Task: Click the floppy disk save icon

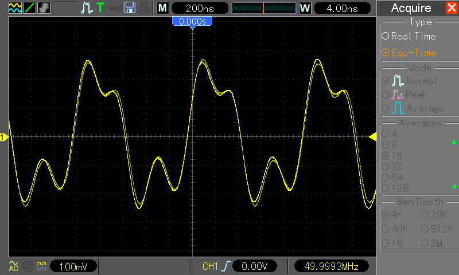Action: point(130,8)
